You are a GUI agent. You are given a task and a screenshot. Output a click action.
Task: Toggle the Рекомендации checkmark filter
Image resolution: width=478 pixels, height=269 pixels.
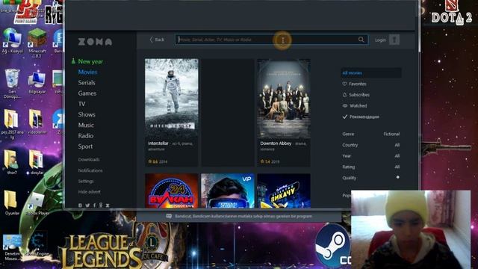(x=345, y=117)
